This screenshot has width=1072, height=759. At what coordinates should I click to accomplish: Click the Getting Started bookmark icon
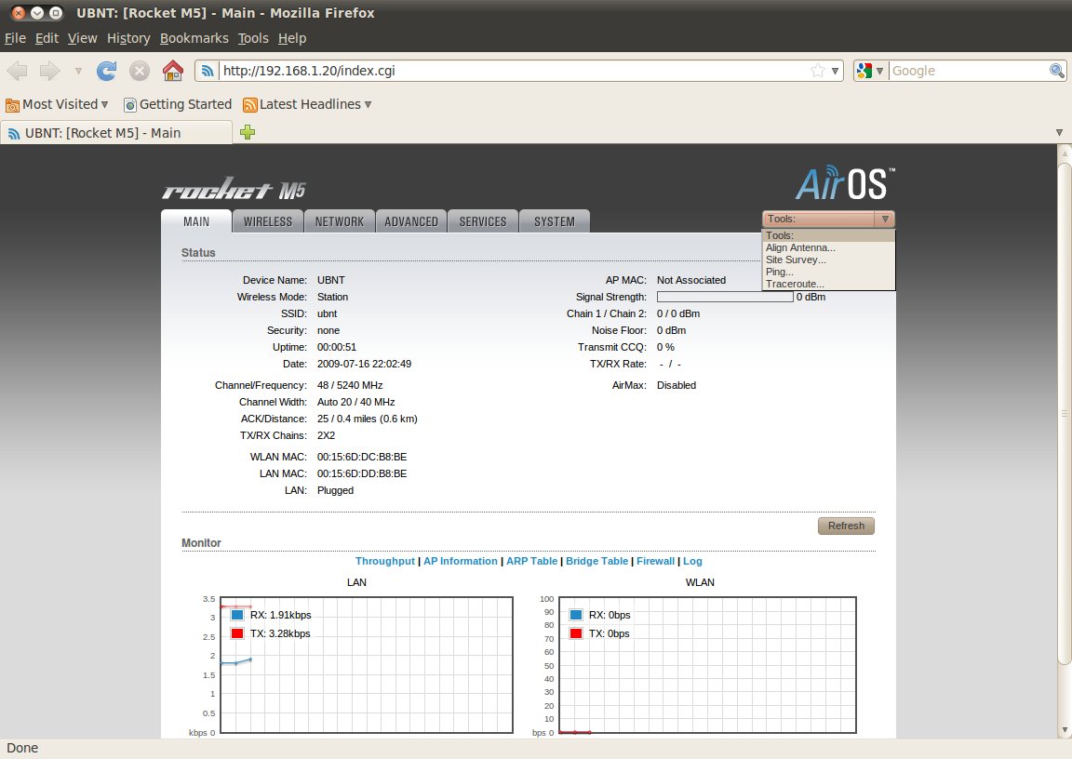coord(130,104)
